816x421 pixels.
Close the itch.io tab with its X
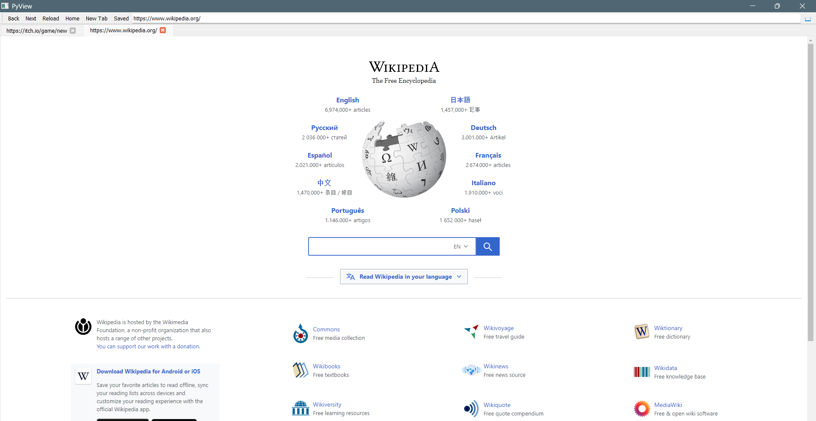(x=73, y=31)
